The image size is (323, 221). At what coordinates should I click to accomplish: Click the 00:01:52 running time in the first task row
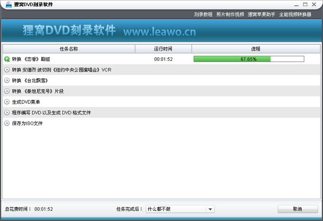pos(163,59)
